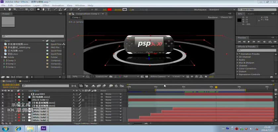Expand layer 9 White Solid twirl
278x132 pixels.
pyautogui.click(x=16, y=115)
